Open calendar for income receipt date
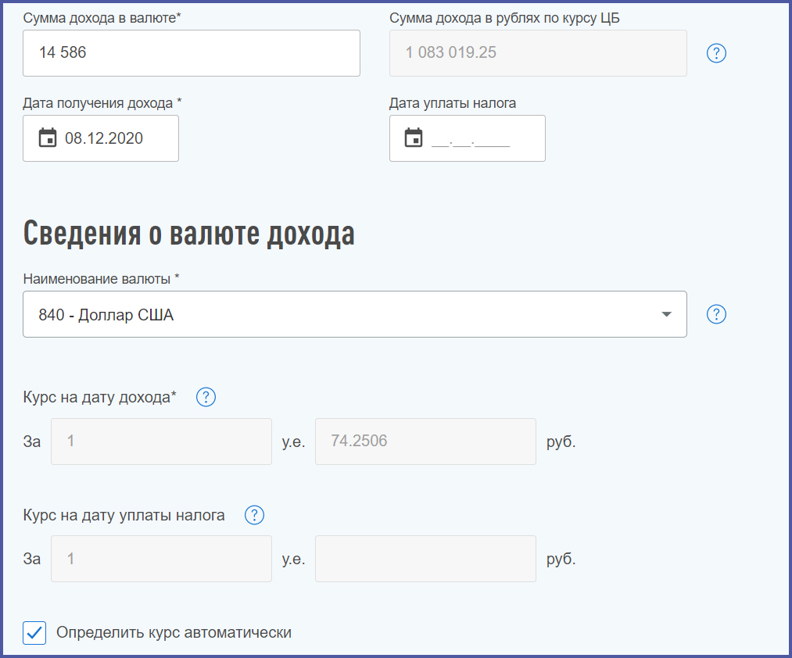The image size is (792, 658). pyautogui.click(x=48, y=138)
